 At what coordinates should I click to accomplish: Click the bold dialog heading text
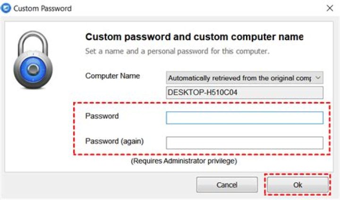tap(194, 37)
